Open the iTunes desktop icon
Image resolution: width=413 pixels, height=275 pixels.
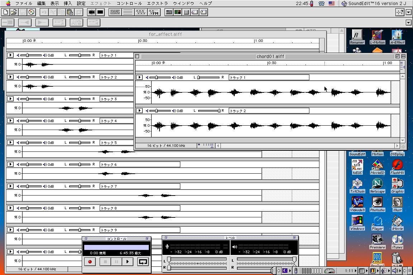tap(397, 242)
